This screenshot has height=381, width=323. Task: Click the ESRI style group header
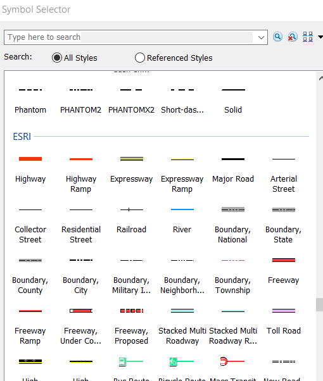click(22, 137)
